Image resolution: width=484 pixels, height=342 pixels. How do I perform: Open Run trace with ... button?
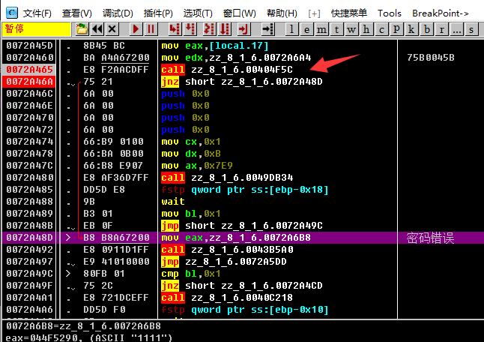pyautogui.click(x=456, y=29)
